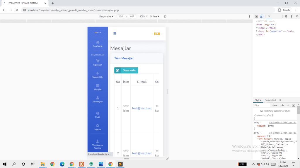300x168 pixels.
Task: Click the hamburger menu icon in the page header
Action: (115, 34)
